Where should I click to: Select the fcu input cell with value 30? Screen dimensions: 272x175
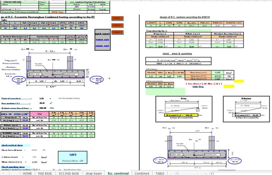pyautogui.click(x=5, y=28)
